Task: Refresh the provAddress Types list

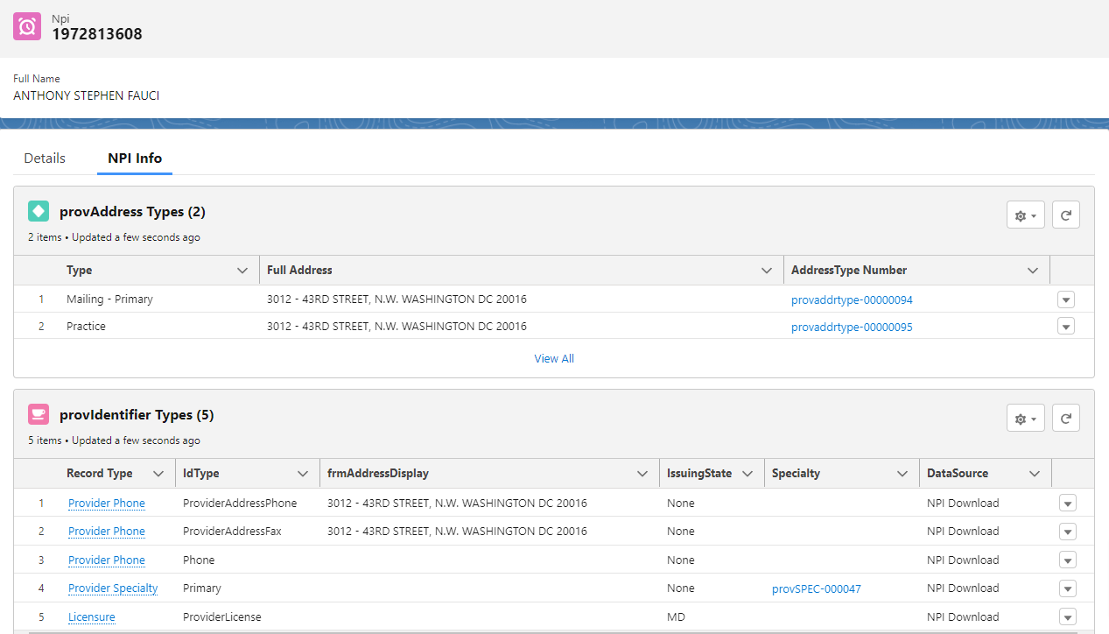Action: (1065, 215)
